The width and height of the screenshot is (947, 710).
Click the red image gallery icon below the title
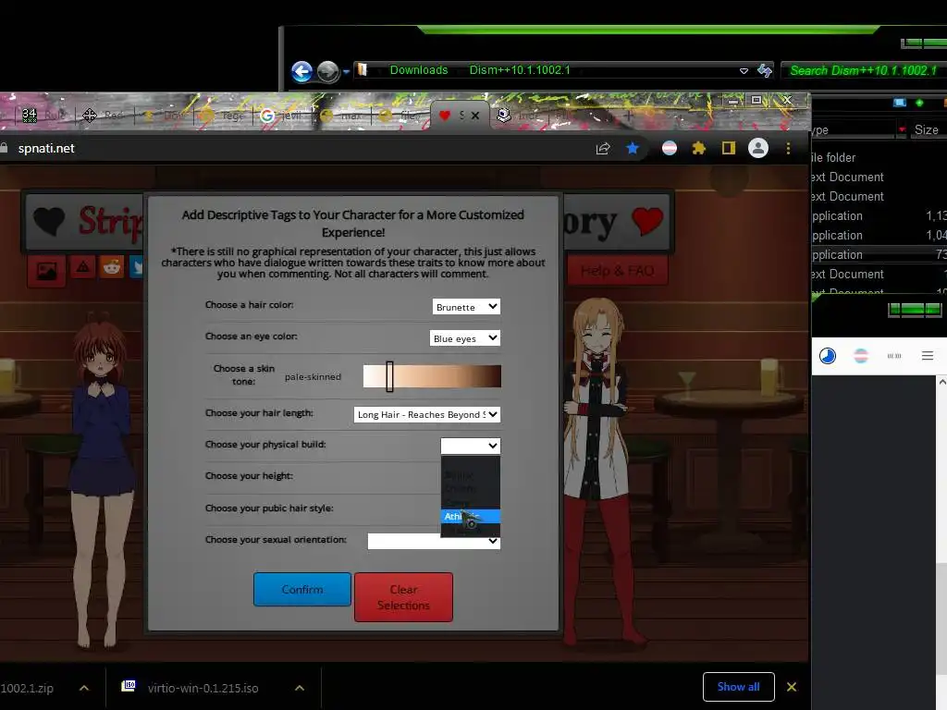point(46,271)
